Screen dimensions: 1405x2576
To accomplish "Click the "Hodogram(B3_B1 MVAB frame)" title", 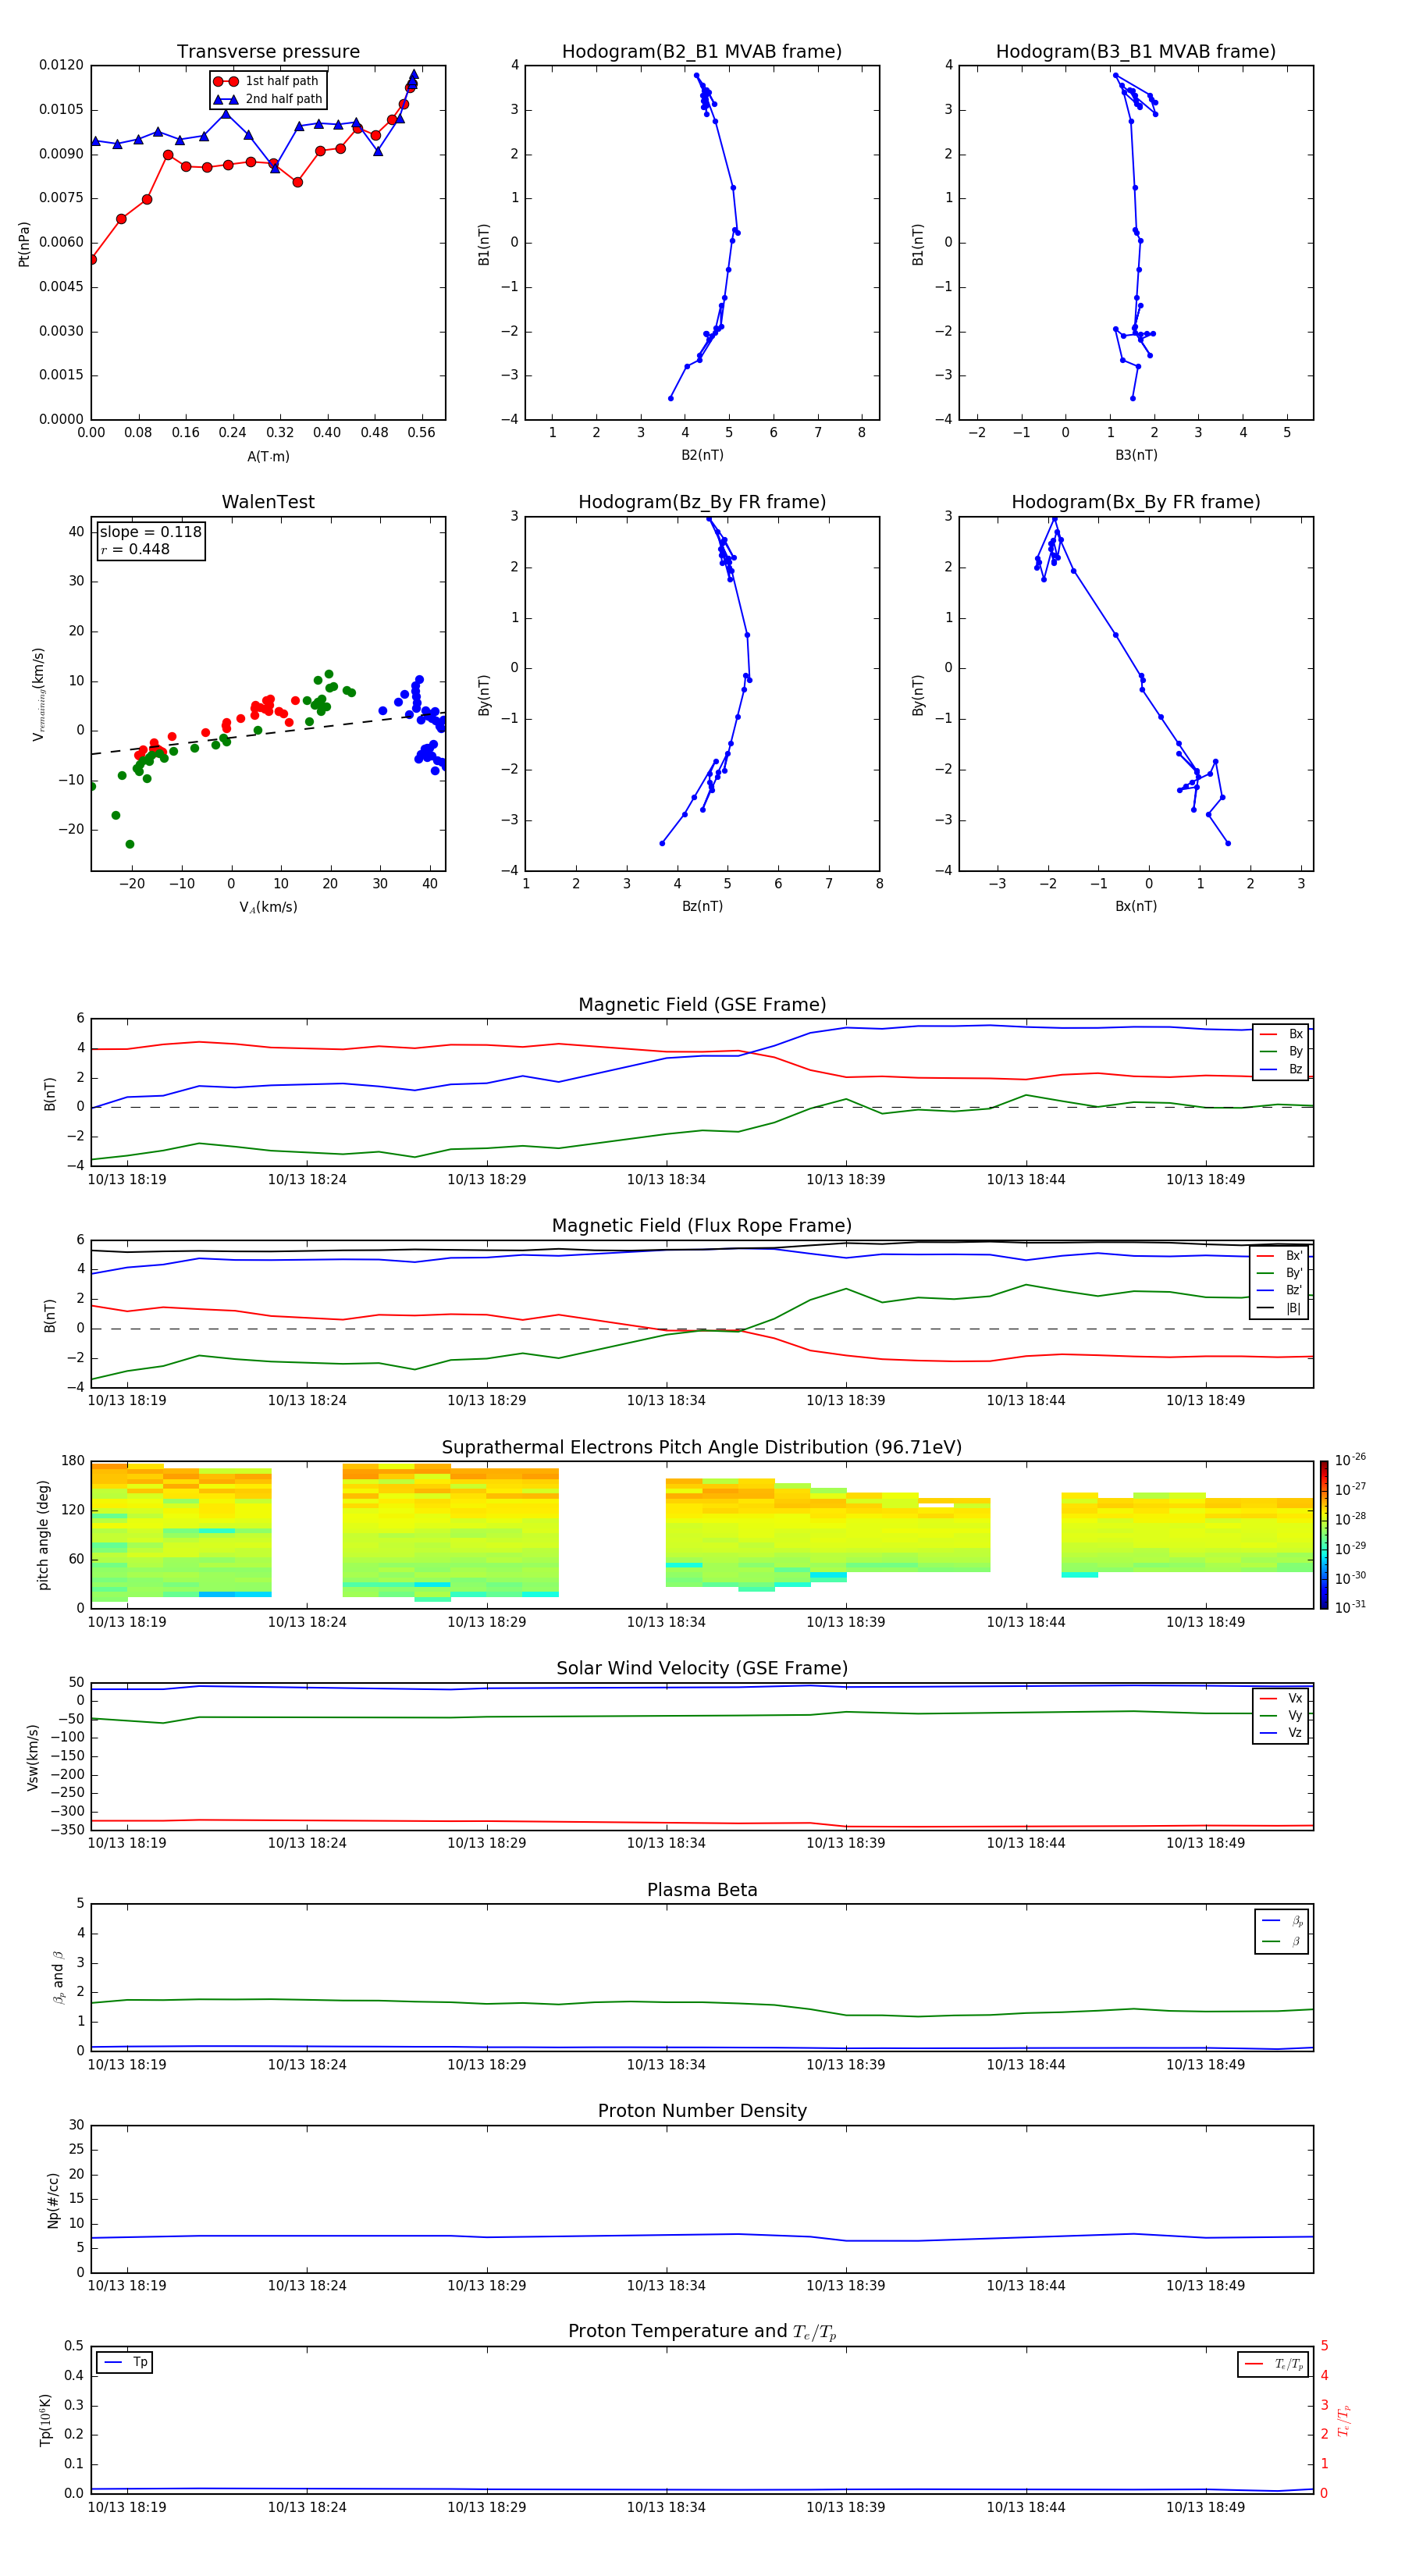I will click(x=1136, y=52).
